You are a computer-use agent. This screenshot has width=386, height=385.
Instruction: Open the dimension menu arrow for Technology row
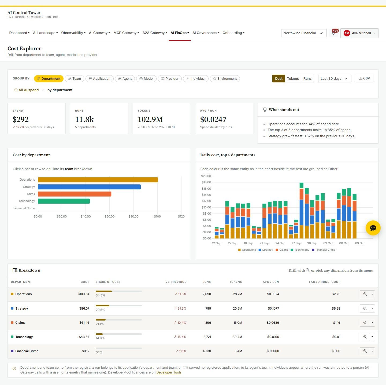(372, 337)
